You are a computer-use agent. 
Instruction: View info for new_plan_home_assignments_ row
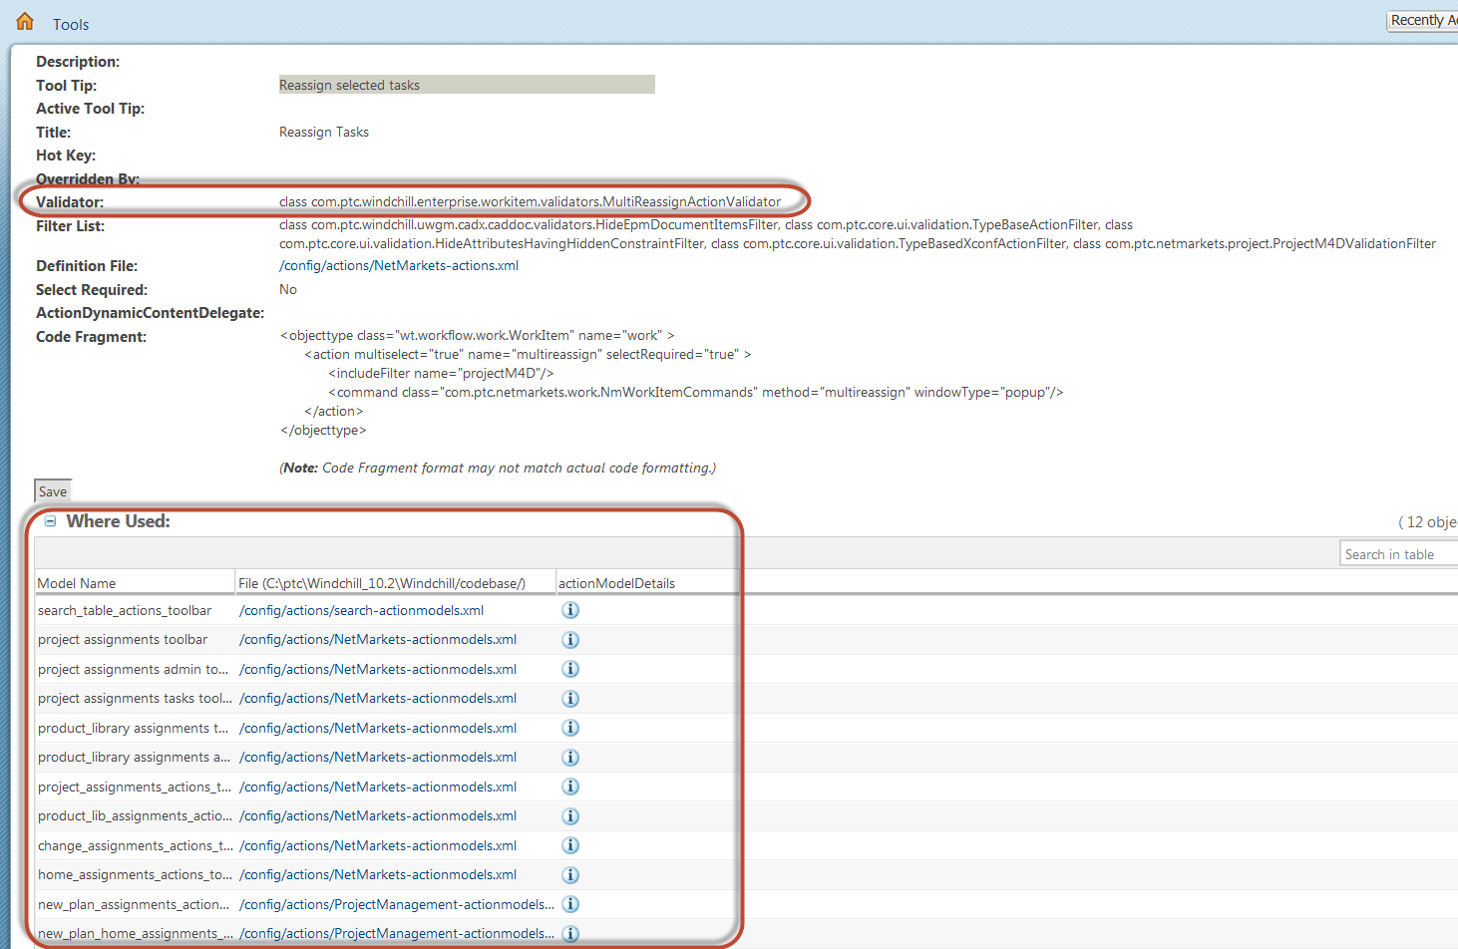pyautogui.click(x=570, y=934)
